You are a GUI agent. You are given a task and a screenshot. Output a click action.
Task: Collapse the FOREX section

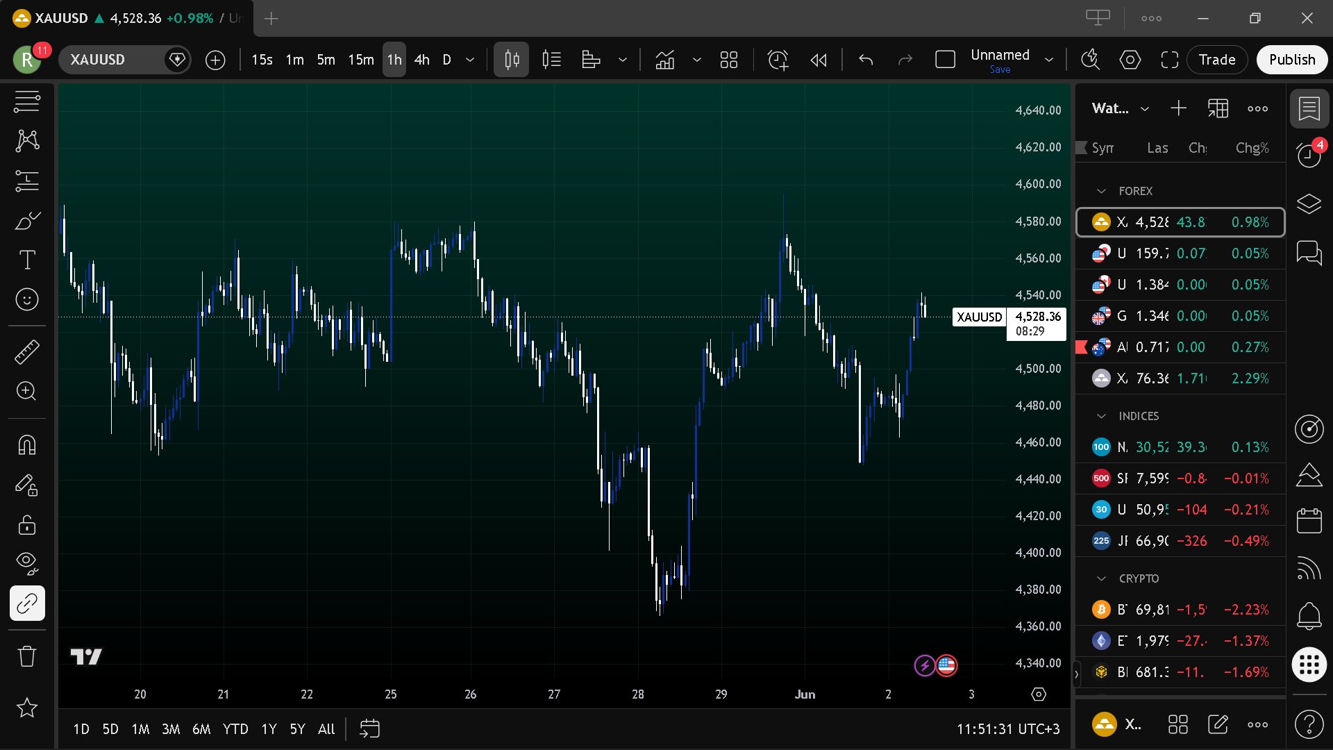coord(1101,191)
